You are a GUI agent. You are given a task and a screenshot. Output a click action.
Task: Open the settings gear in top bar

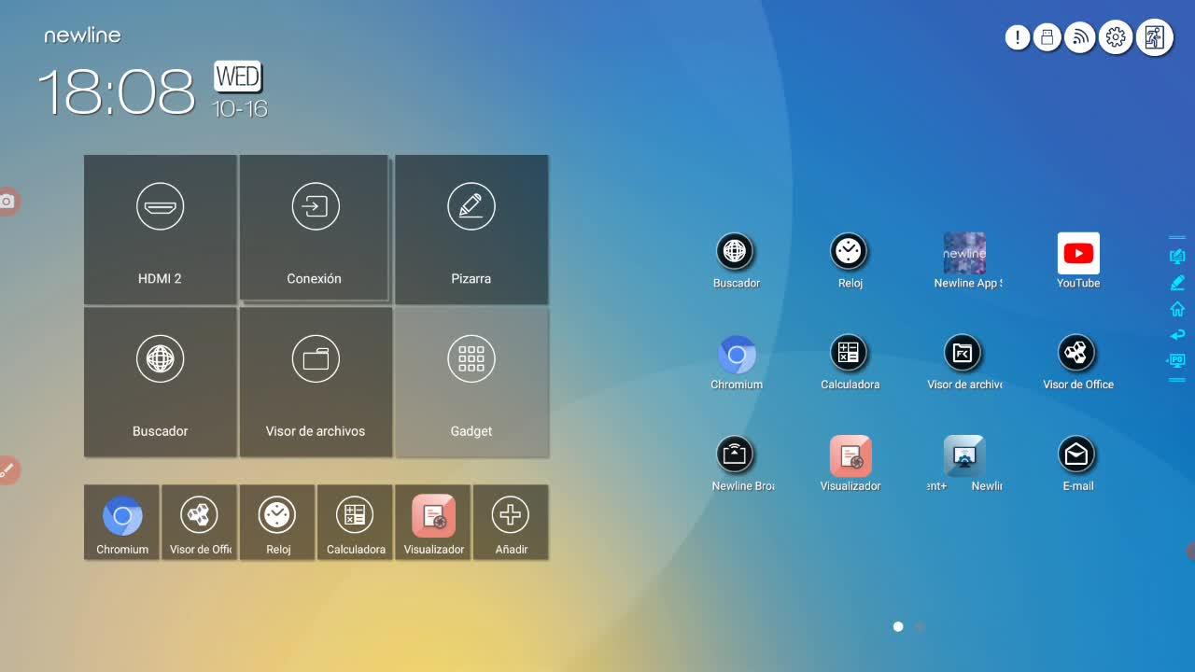[x=1116, y=37]
